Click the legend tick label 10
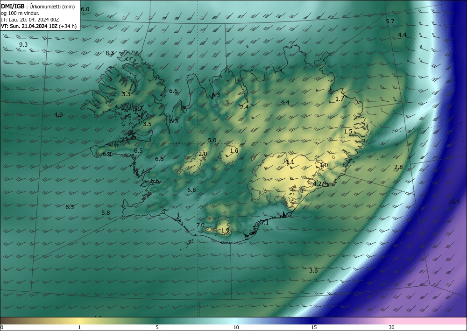The image size is (467, 331). click(236, 327)
